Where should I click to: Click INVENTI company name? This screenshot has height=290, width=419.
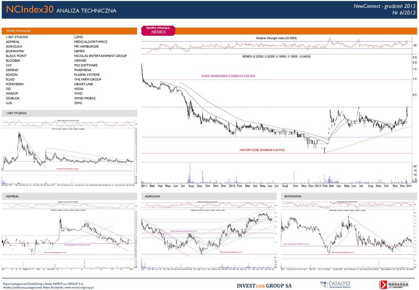pos(12,93)
